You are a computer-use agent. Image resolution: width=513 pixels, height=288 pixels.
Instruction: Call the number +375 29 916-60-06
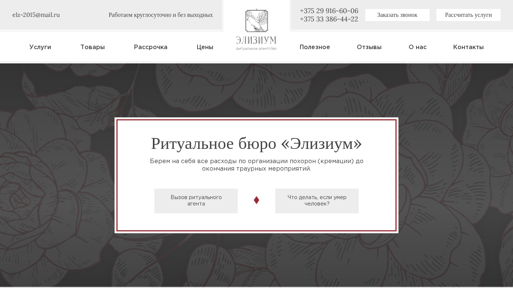(329, 11)
